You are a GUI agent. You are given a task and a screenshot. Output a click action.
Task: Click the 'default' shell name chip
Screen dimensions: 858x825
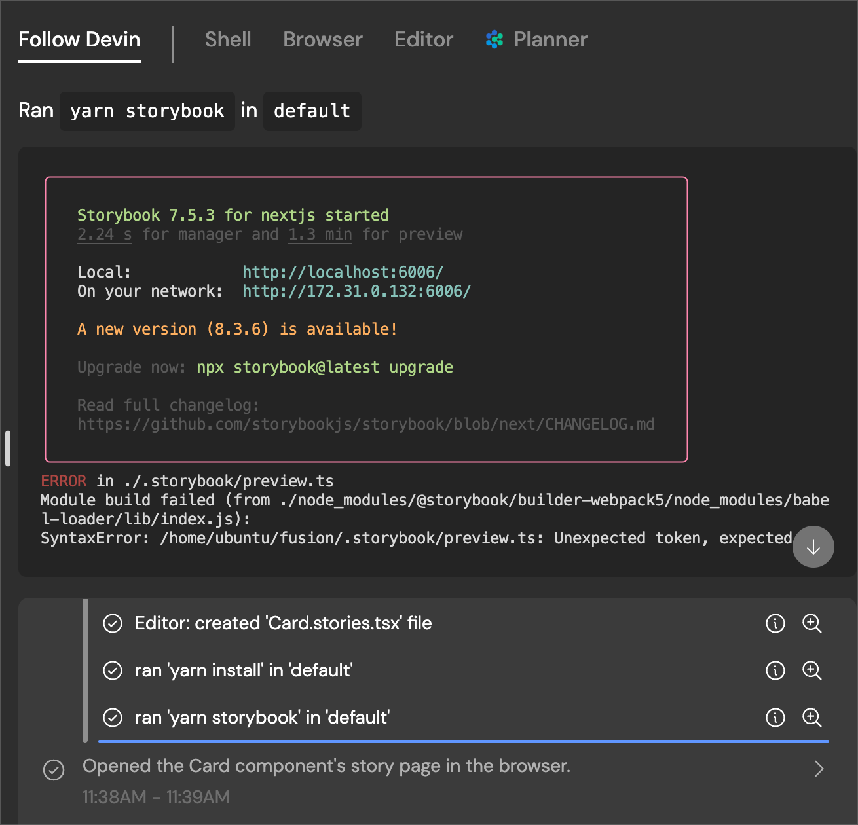click(312, 111)
